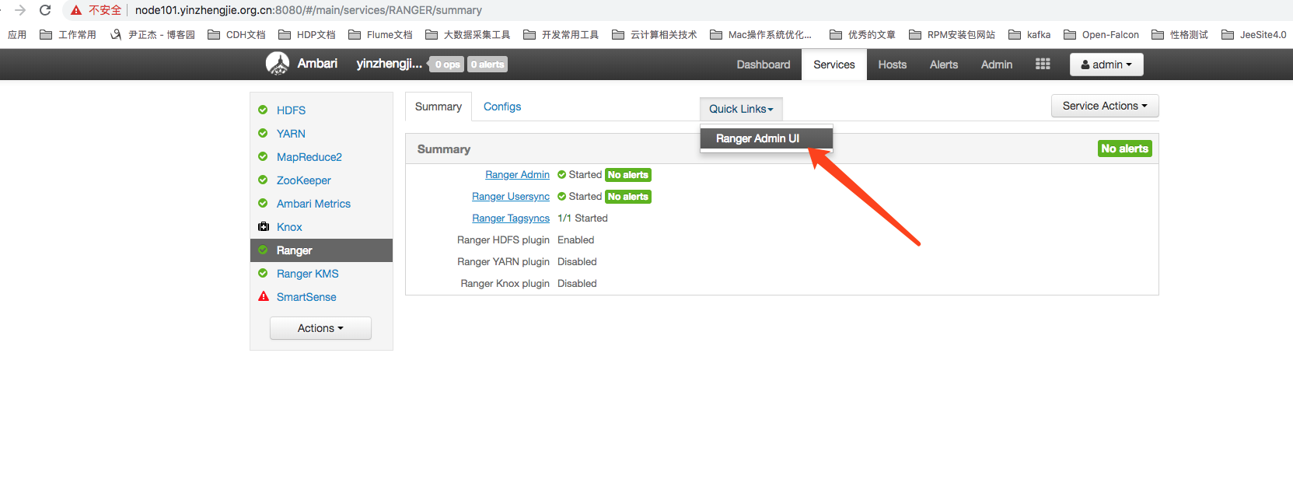This screenshot has width=1293, height=493.
Task: Open Hosts in top navbar
Action: tap(893, 65)
